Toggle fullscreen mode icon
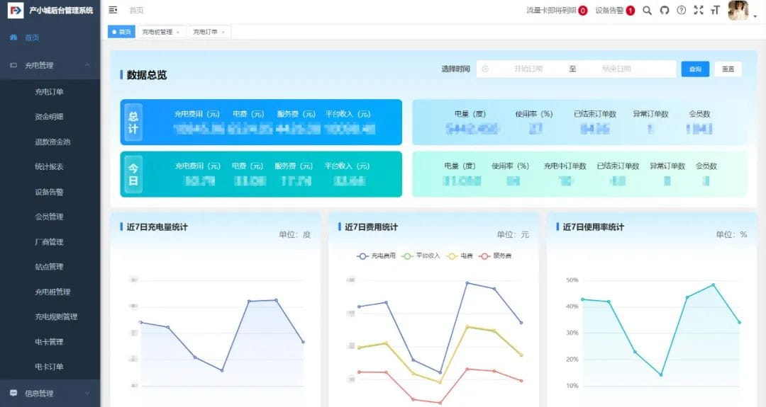The height and width of the screenshot is (407, 766). [699, 10]
